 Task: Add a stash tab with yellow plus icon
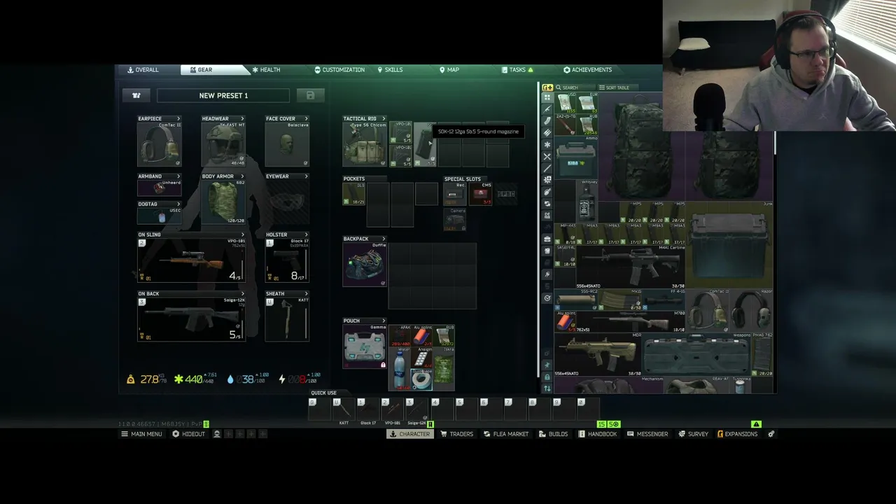pos(547,87)
